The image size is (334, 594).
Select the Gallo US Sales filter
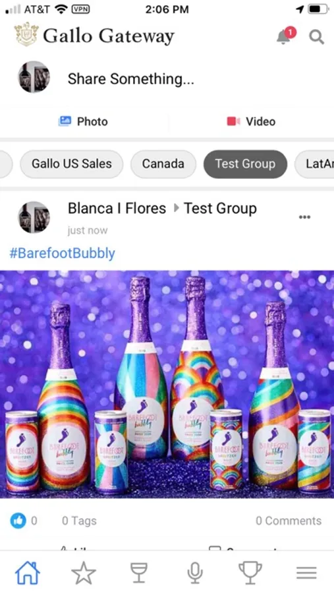tap(72, 164)
